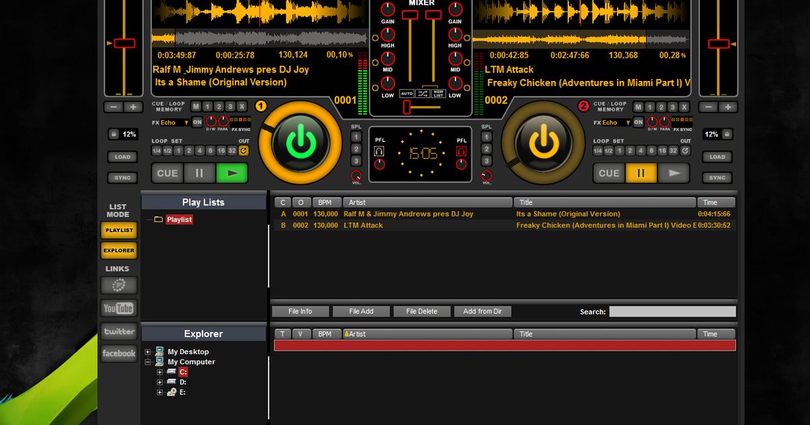Expand the My Computer tree item

[148, 362]
